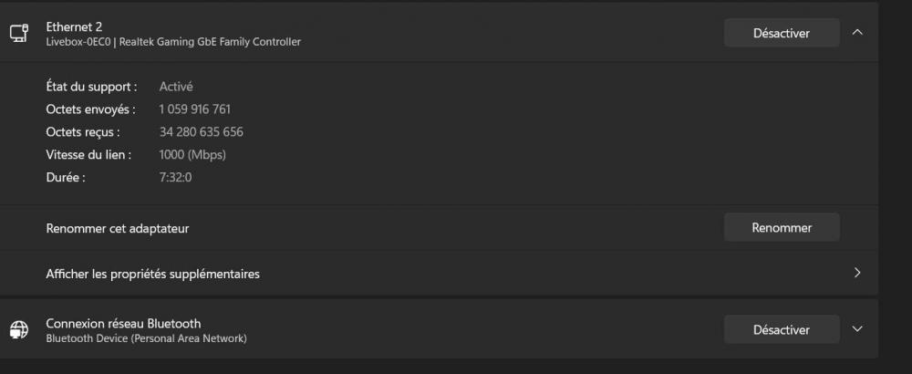Click the Livebox-0EC0 Realtek controller subtitle
The image size is (912, 374).
click(x=173, y=42)
